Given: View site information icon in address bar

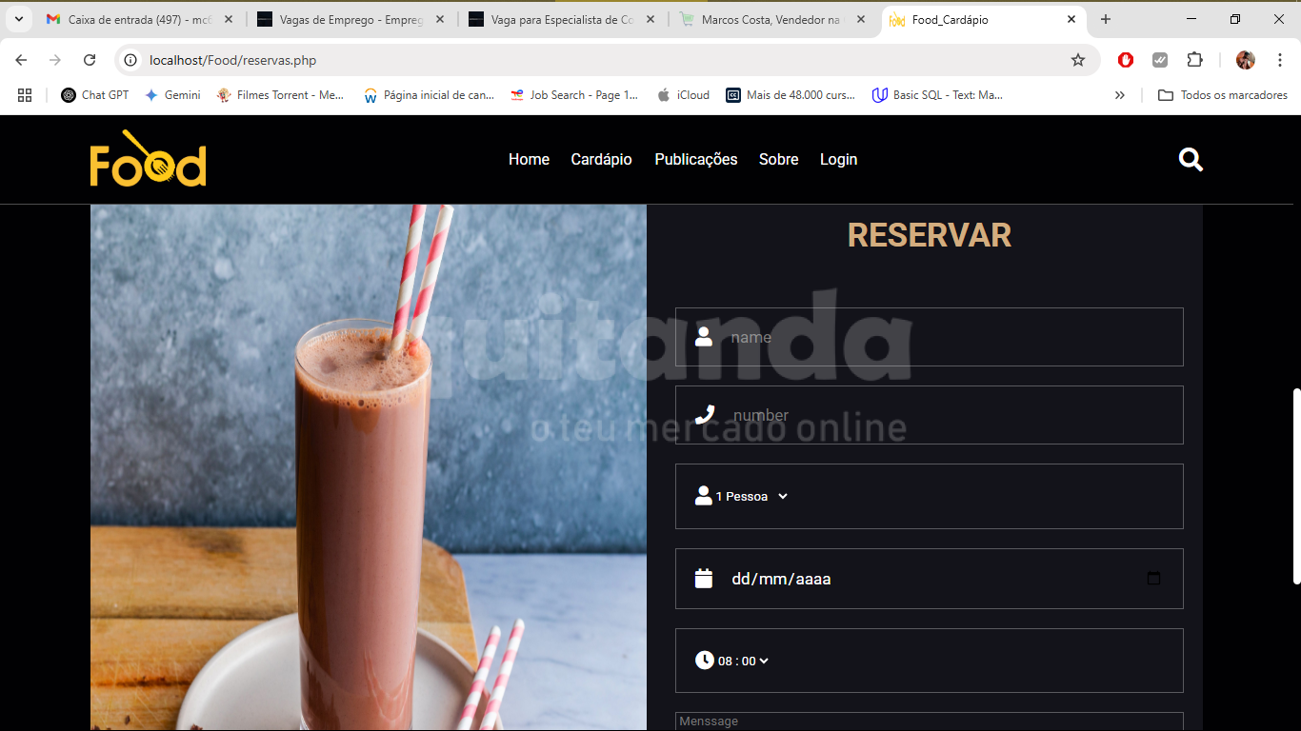Looking at the screenshot, I should (131, 60).
